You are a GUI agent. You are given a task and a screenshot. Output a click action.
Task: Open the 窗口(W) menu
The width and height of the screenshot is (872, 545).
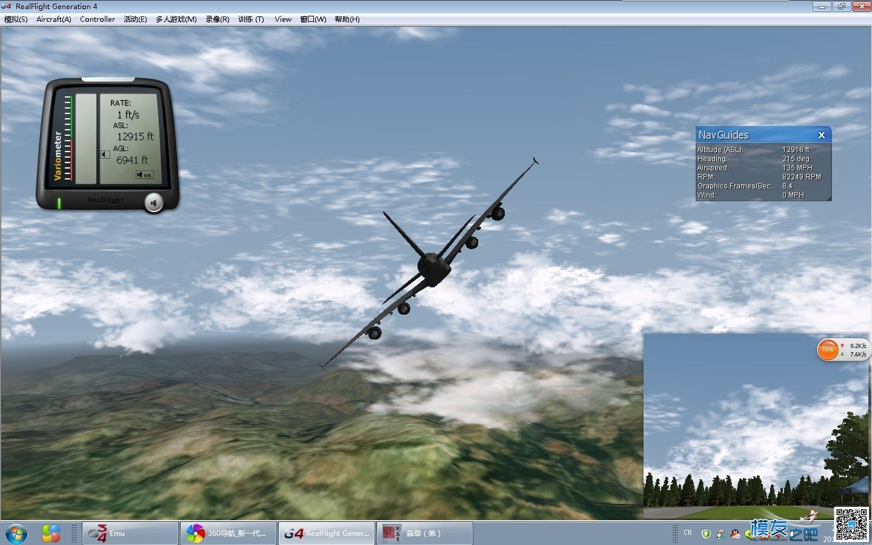pos(313,19)
